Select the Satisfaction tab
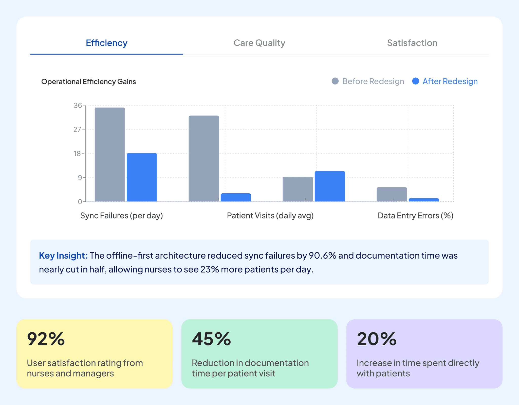Viewport: 519px width, 405px height. point(412,43)
